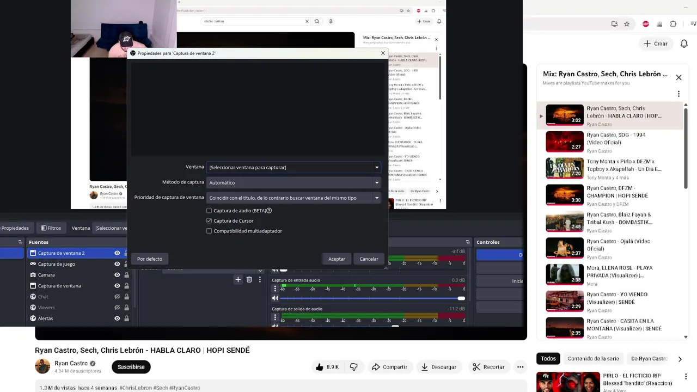Toggle lock on Chat source

(126, 297)
